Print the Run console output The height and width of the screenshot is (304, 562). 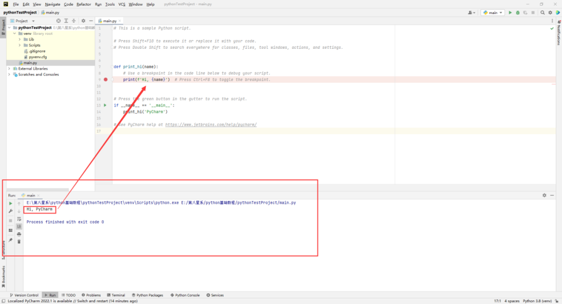click(19, 234)
